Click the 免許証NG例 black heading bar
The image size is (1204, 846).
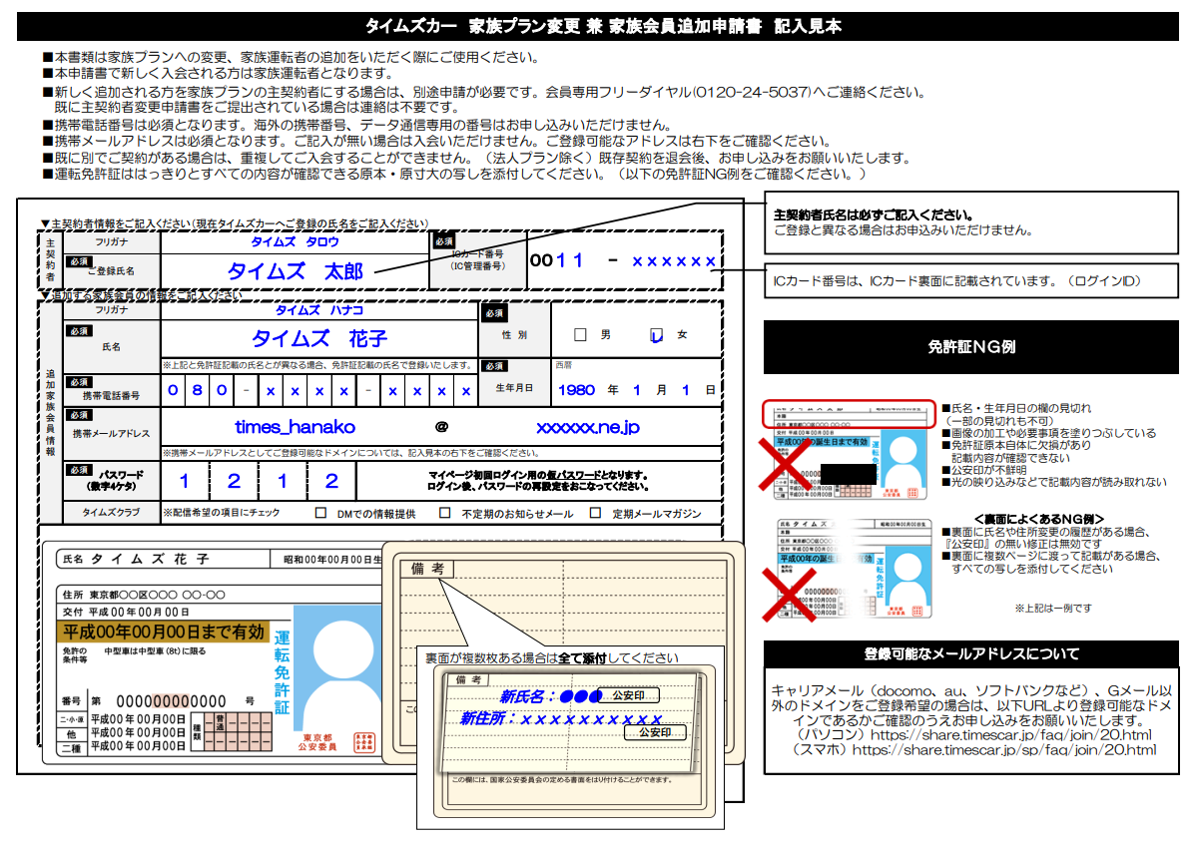tap(970, 347)
